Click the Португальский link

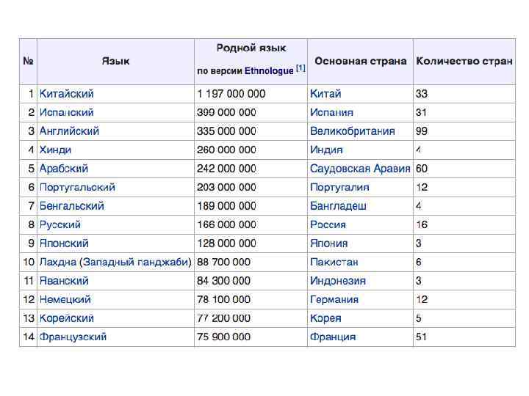pos(77,187)
